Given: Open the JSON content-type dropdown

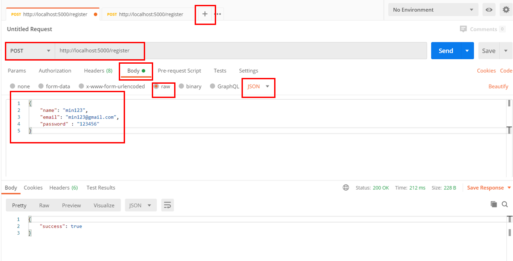Looking at the screenshot, I should tap(258, 86).
